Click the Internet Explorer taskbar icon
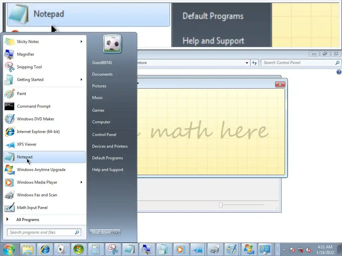Screen dimensions: 342x256 coord(45,249)
